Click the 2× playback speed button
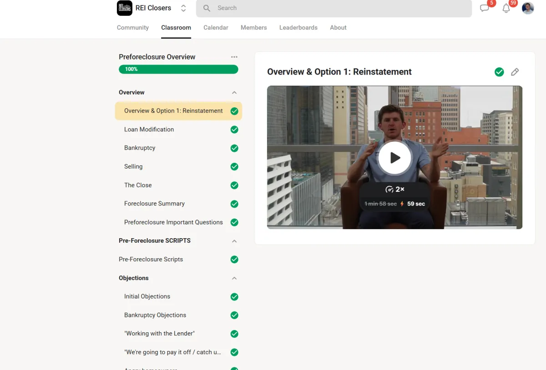Image resolution: width=546 pixels, height=370 pixels. tap(394, 189)
